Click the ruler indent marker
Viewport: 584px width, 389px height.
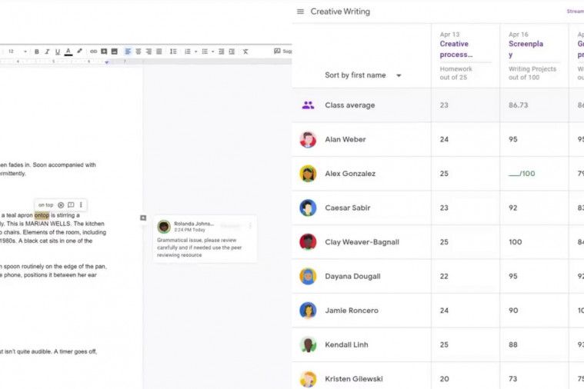(x=107, y=62)
